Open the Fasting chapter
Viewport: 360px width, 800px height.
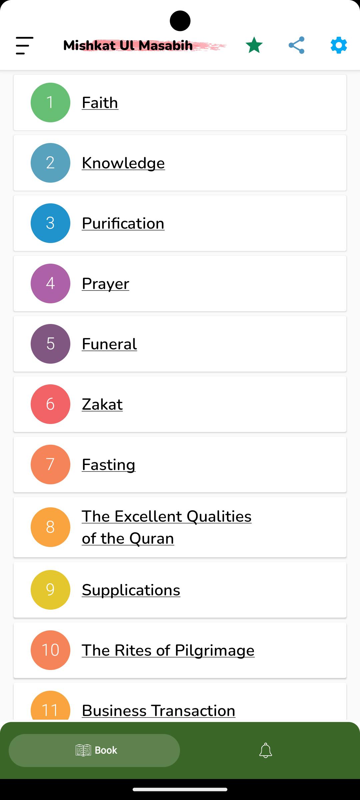pos(109,465)
